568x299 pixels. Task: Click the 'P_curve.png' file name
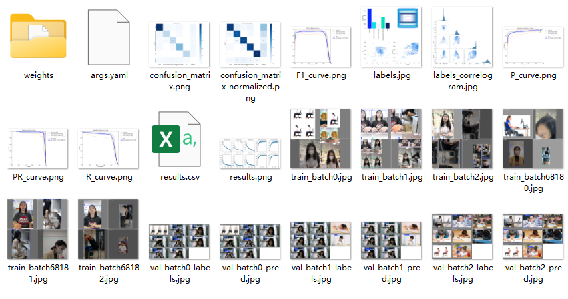tap(533, 75)
